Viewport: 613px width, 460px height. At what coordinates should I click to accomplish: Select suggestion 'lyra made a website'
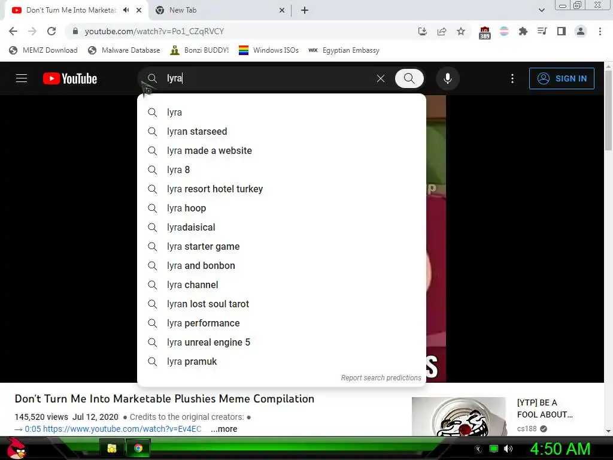(x=281, y=150)
